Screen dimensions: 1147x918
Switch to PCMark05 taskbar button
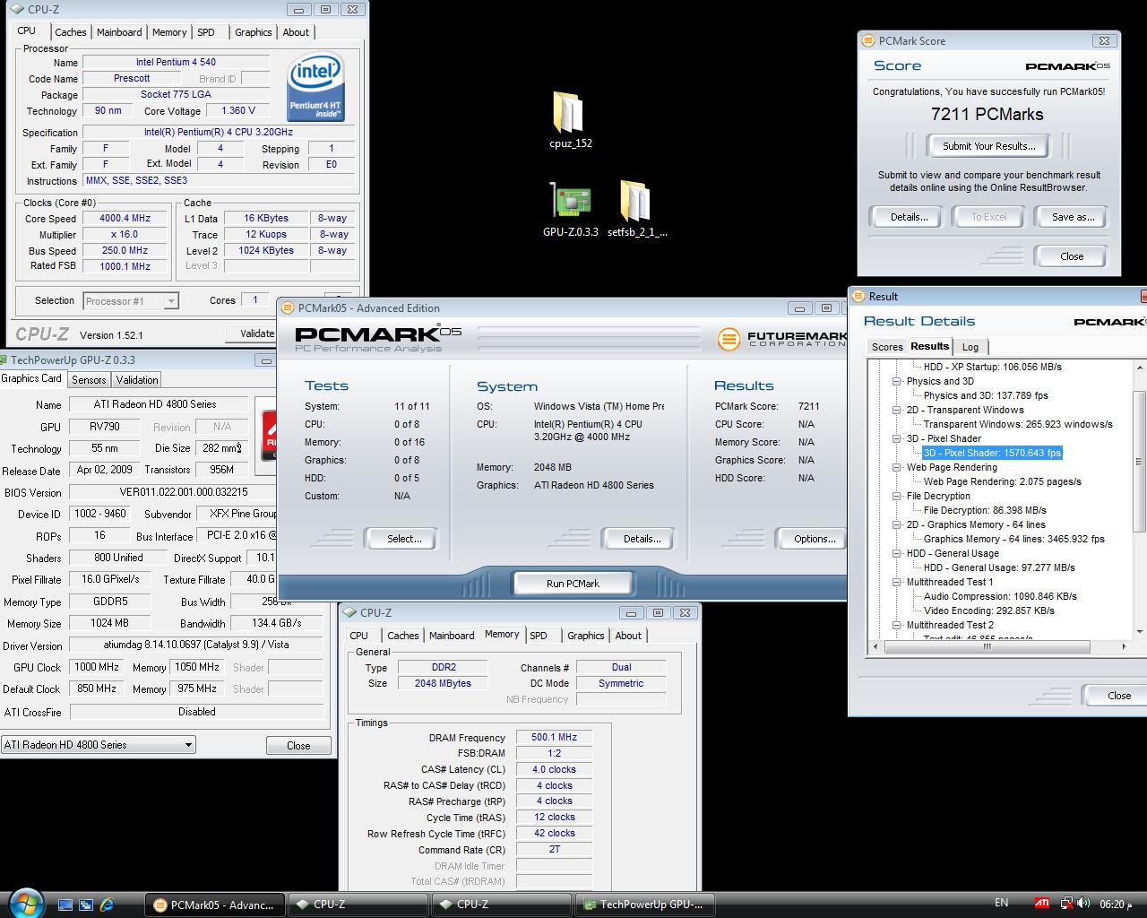(215, 905)
